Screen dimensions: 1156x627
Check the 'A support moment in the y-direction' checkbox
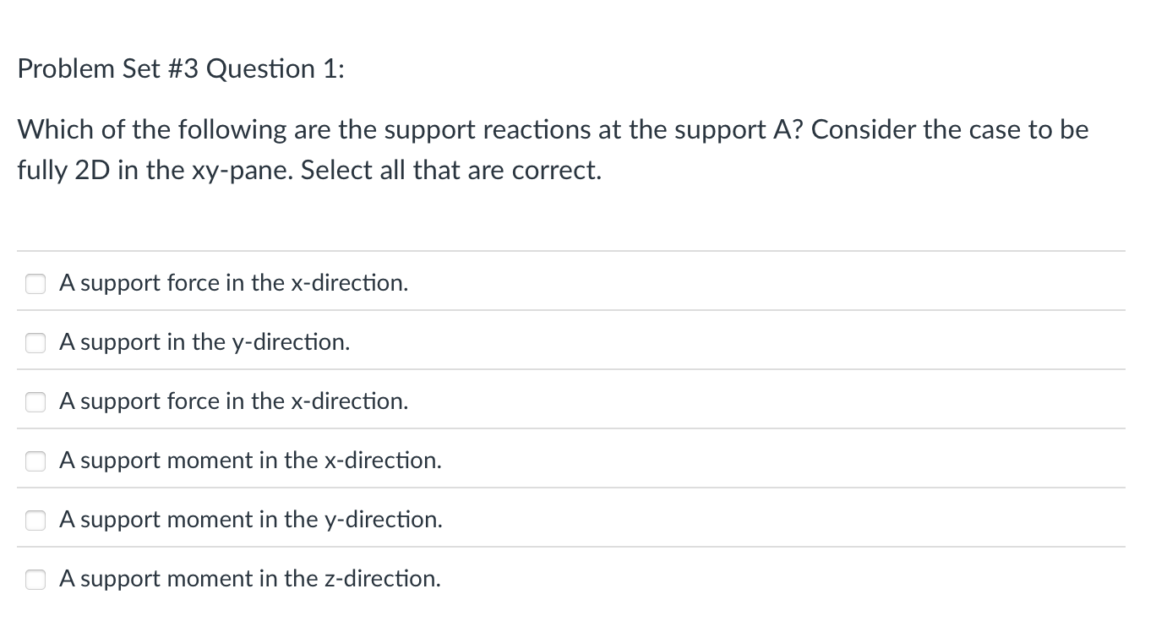tap(35, 521)
